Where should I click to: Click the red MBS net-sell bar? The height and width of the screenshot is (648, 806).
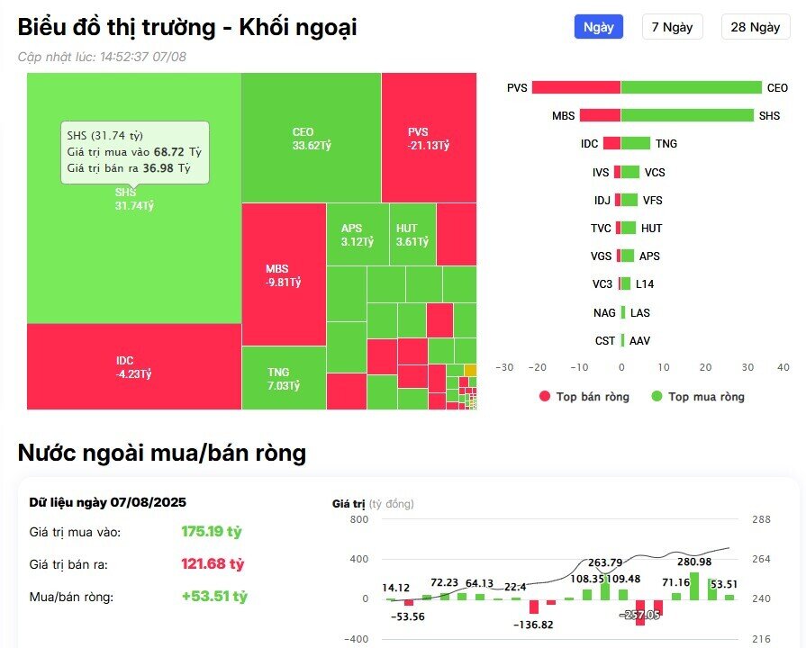point(600,115)
